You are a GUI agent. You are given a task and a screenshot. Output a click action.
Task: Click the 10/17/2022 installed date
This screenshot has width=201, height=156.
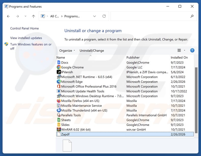point(179,91)
